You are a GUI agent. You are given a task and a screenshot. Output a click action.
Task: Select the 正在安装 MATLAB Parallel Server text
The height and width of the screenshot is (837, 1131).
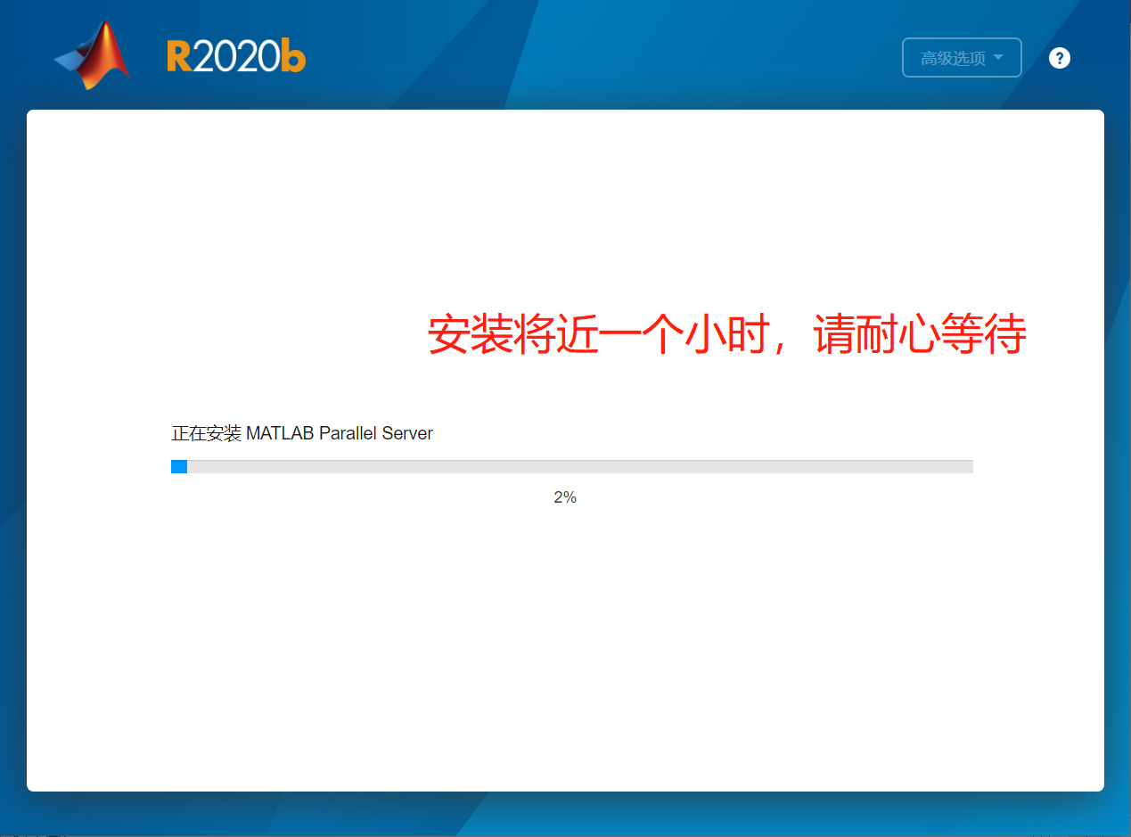[301, 433]
